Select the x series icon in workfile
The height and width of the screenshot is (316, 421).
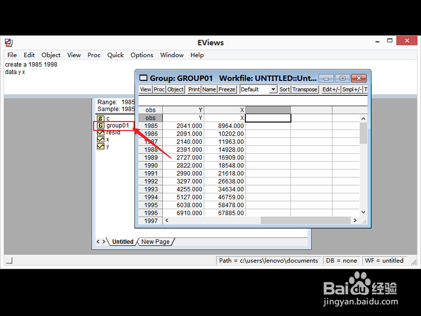coord(101,139)
